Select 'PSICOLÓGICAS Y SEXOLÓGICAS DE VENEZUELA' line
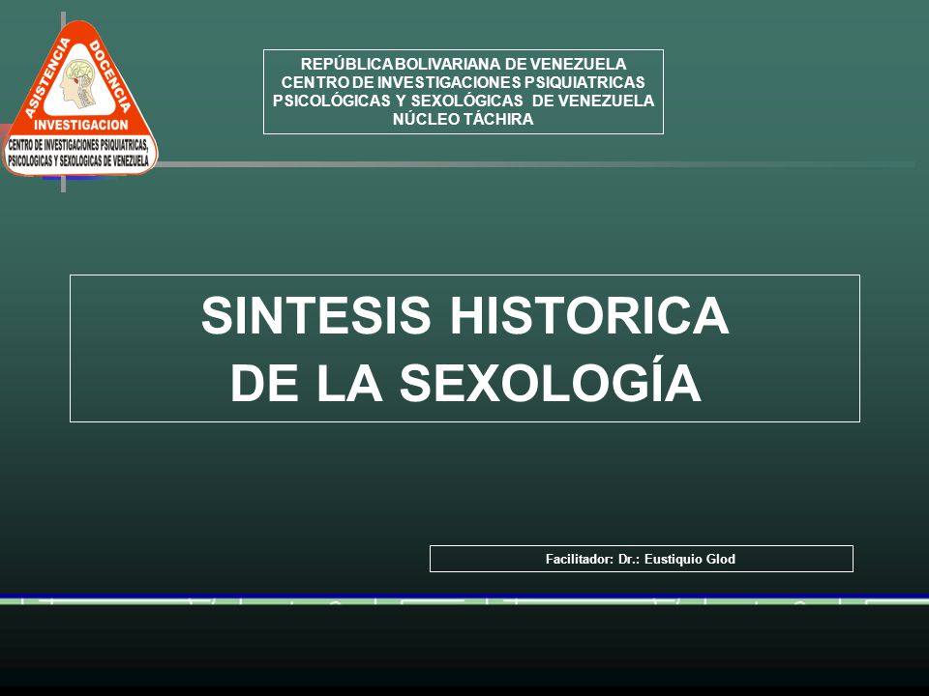The image size is (929, 696). 464,101
